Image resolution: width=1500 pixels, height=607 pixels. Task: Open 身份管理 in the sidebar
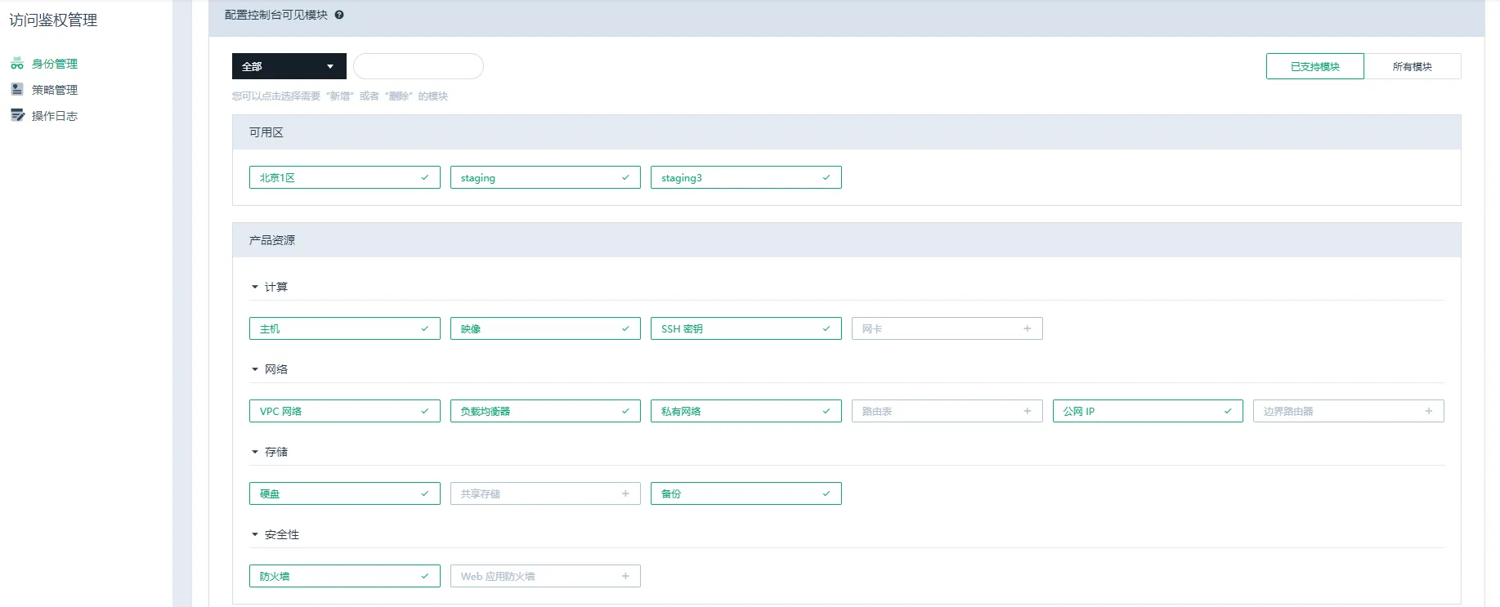coord(44,64)
